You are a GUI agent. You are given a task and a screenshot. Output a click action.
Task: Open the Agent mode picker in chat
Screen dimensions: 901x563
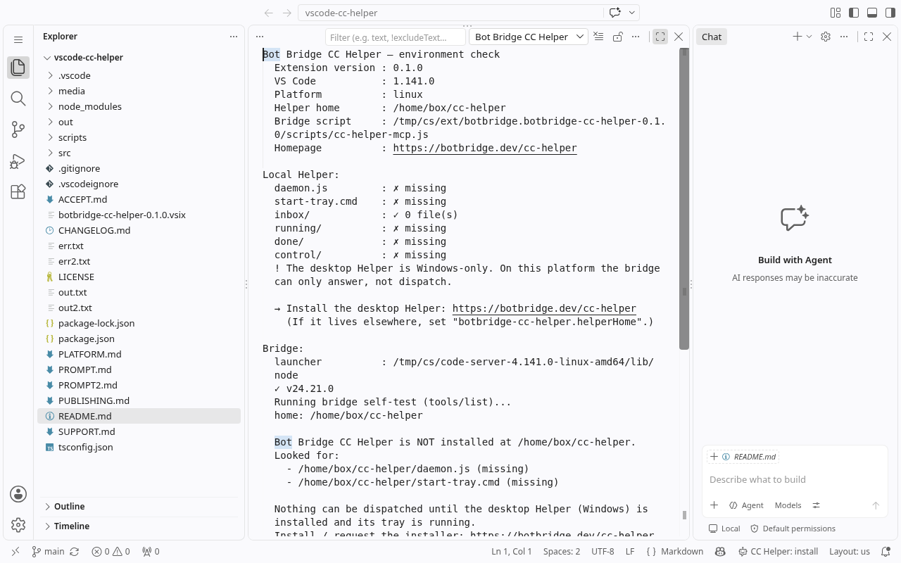coord(746,505)
